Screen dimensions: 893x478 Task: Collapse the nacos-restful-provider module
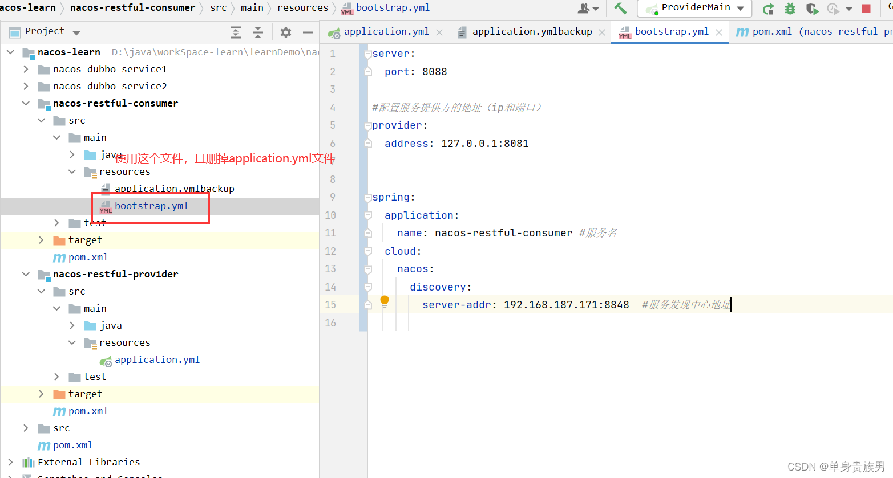point(26,274)
